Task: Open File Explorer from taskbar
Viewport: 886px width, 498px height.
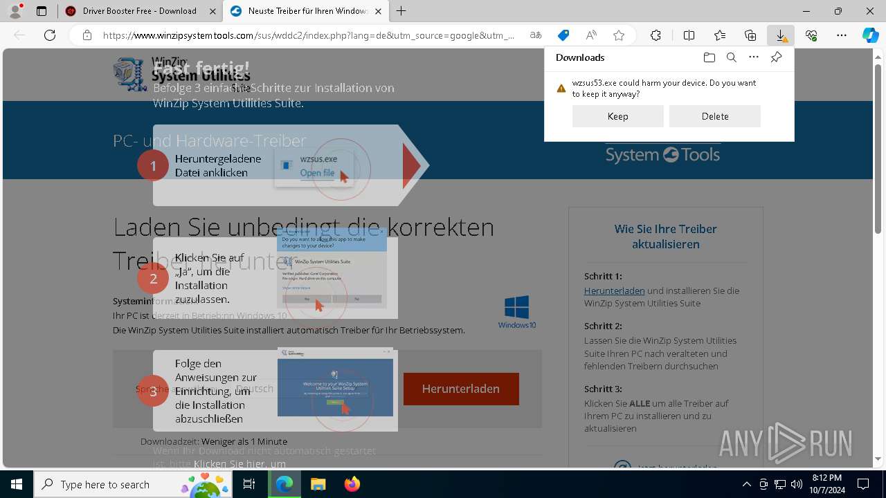Action: click(318, 484)
